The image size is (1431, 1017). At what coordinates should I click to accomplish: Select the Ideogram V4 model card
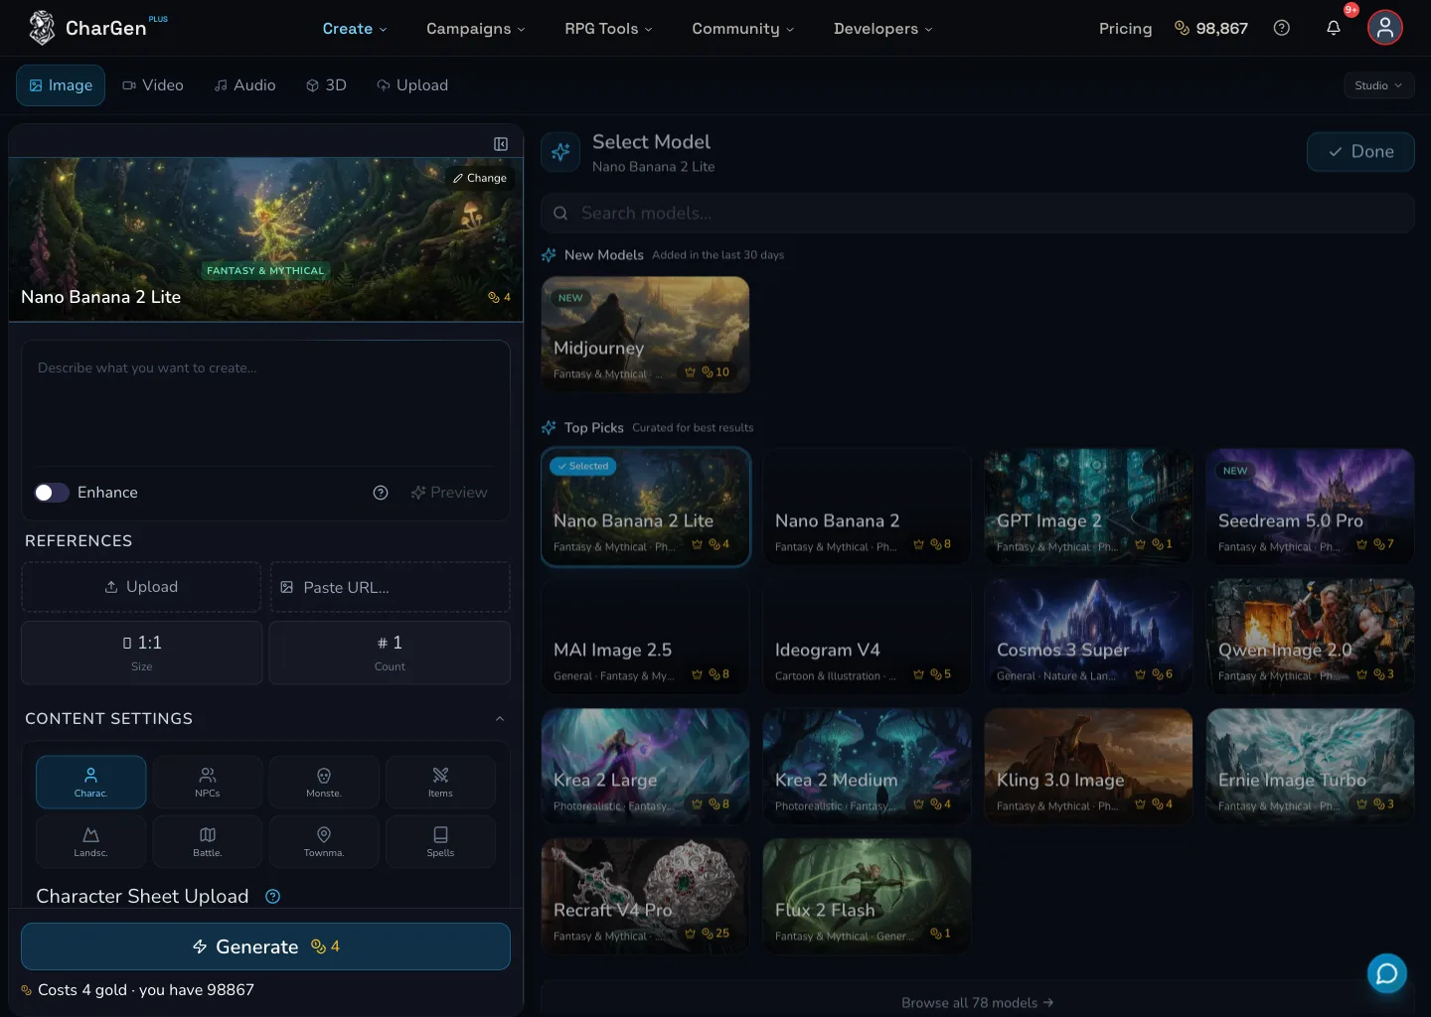(x=867, y=637)
